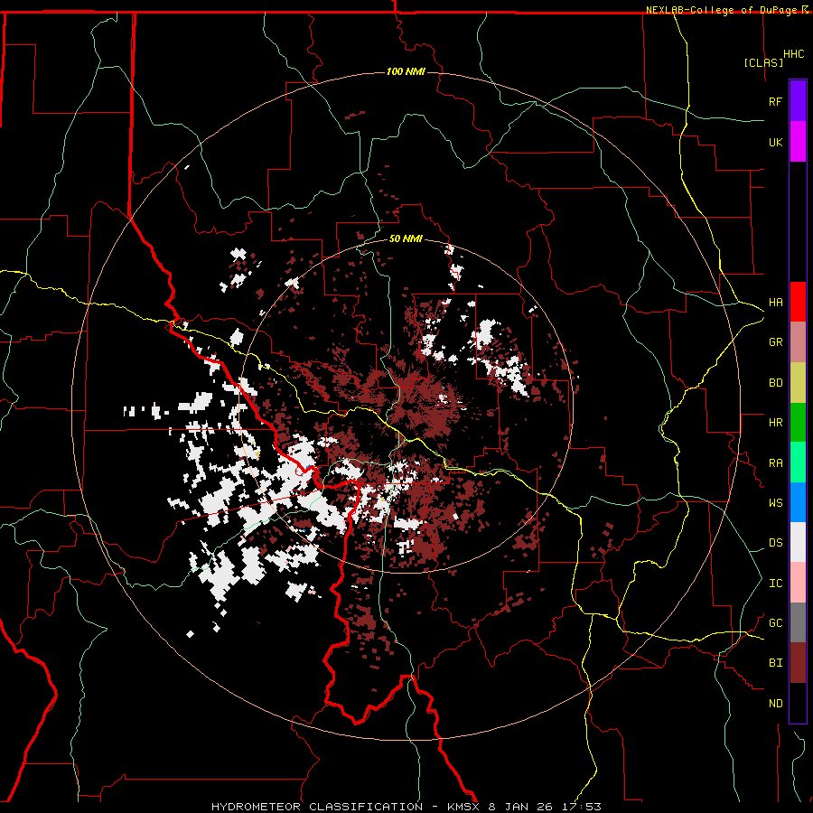Click the magenta UK legend swatch
The image size is (813, 813).
pyautogui.click(x=798, y=142)
